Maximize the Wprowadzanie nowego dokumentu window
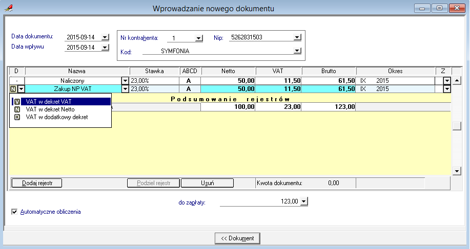This screenshot has height=249, width=470. [439, 8]
